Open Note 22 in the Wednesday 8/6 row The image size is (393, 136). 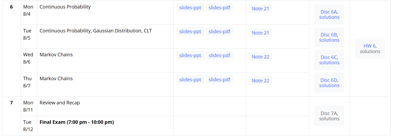pyautogui.click(x=260, y=57)
